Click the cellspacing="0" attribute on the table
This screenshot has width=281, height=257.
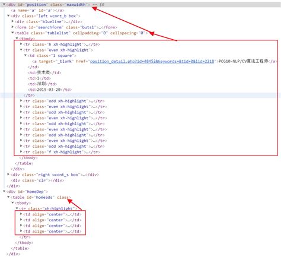127,33
